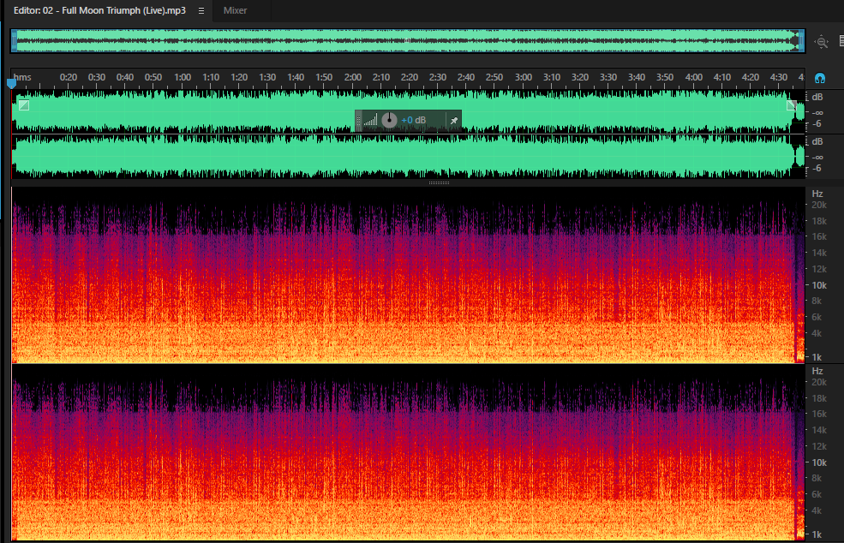The image size is (844, 543).
Task: Click the HUD grip handle dots
Action: tap(359, 121)
